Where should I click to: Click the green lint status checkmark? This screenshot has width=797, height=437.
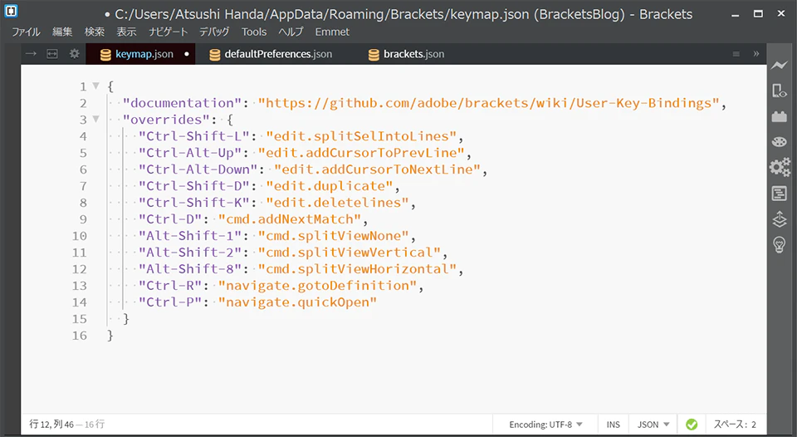[x=692, y=425]
